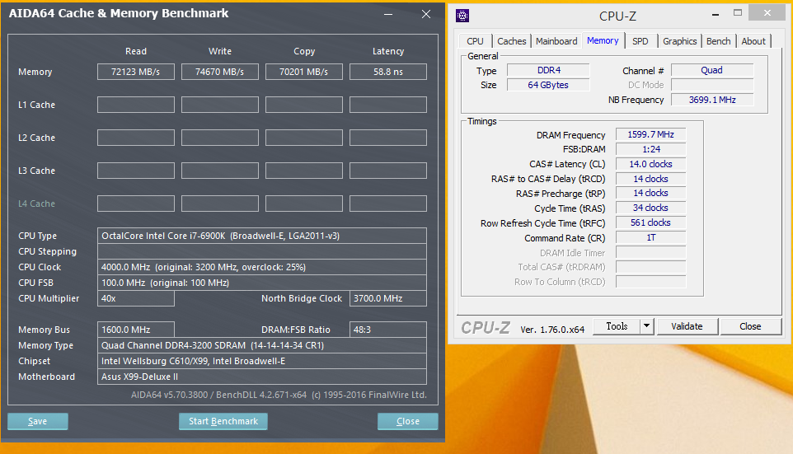Click the DRAM:FSB Ratio value 48:3

pos(388,330)
